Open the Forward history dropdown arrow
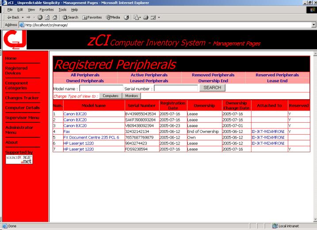 click(x=34, y=17)
